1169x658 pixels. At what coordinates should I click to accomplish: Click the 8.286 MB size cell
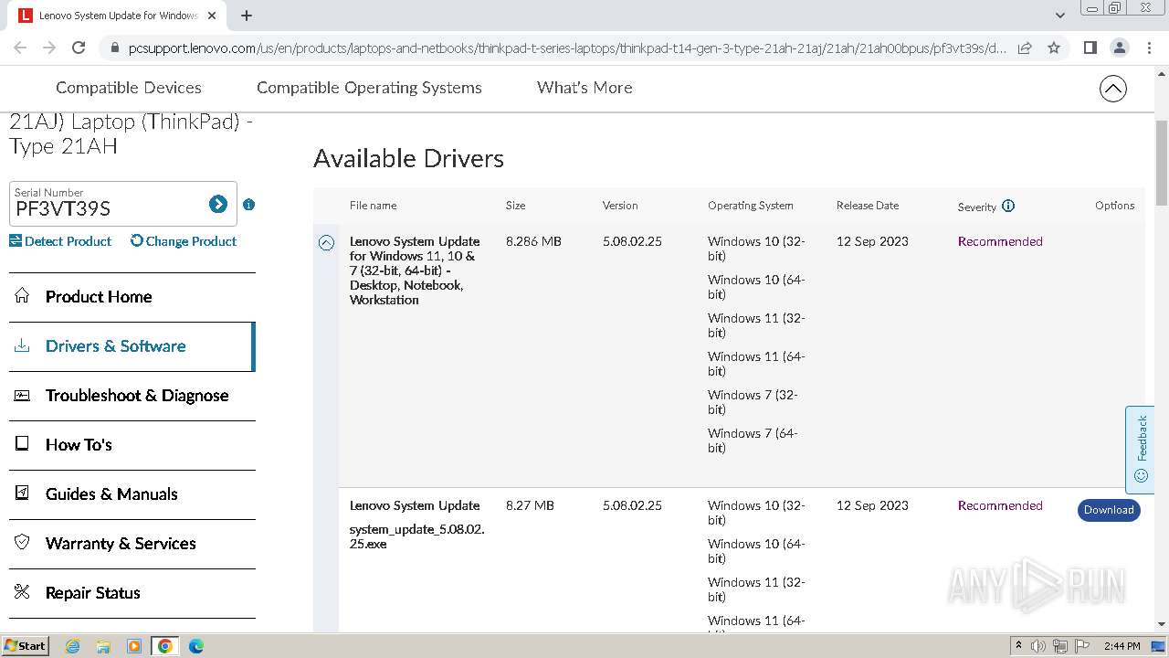[x=533, y=241]
